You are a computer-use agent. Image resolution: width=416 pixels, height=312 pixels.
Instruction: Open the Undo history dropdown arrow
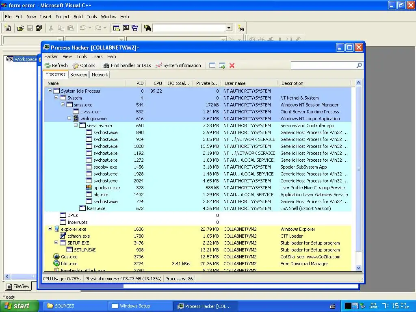(90, 28)
